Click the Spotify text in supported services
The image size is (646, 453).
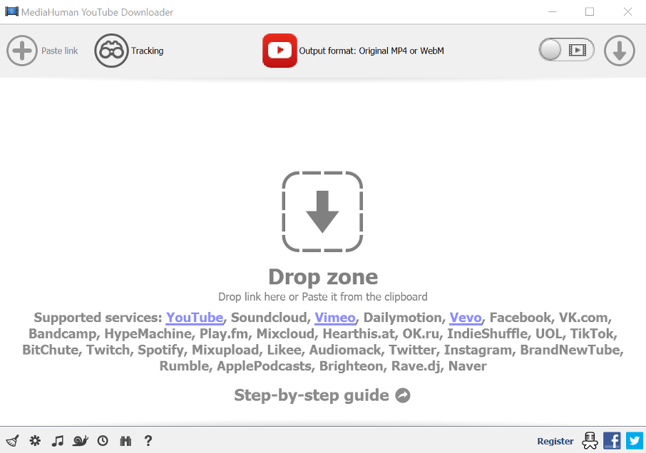point(160,350)
